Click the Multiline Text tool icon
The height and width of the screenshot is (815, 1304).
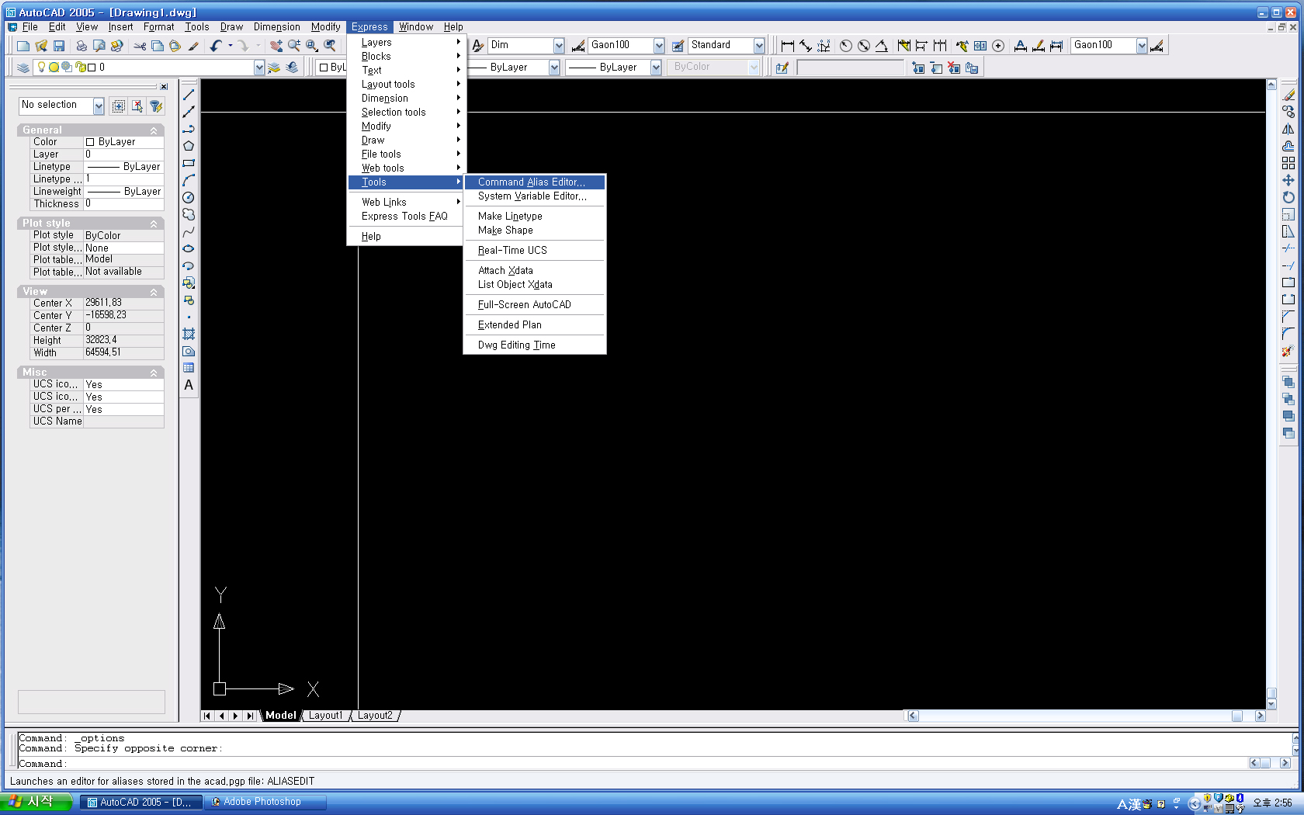[x=189, y=385]
